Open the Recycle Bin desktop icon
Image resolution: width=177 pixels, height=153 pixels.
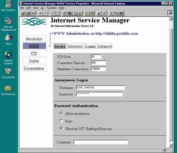tap(8, 73)
